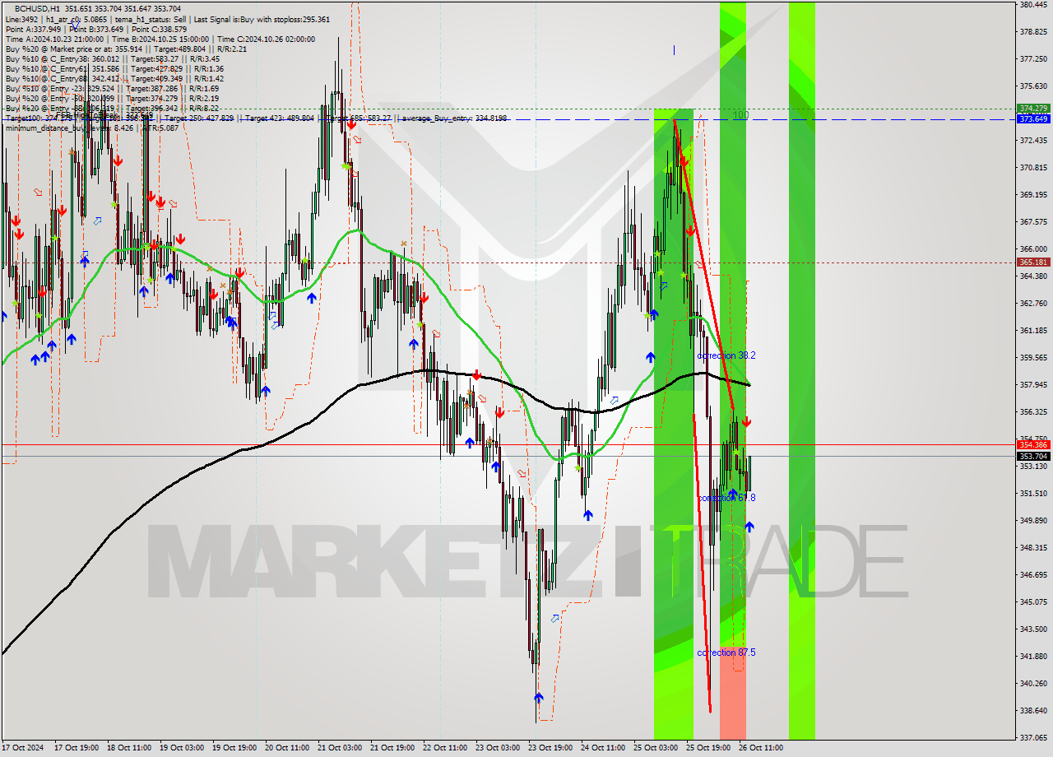Click the blue 373.649 price tag
The height and width of the screenshot is (757, 1053).
pos(1033,119)
